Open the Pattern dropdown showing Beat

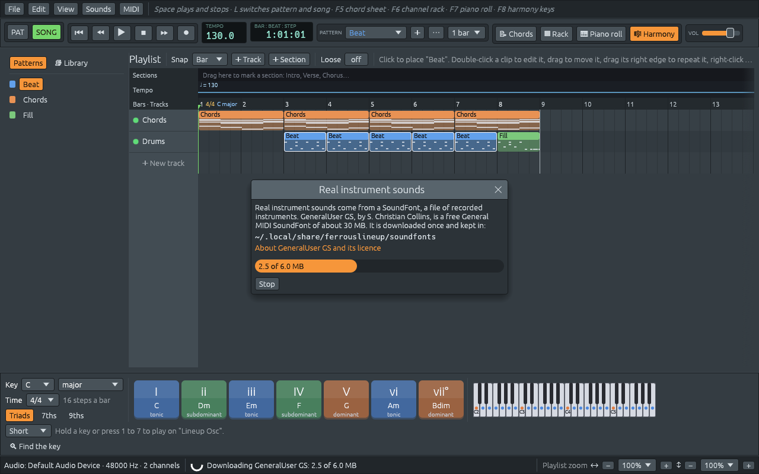pyautogui.click(x=376, y=33)
